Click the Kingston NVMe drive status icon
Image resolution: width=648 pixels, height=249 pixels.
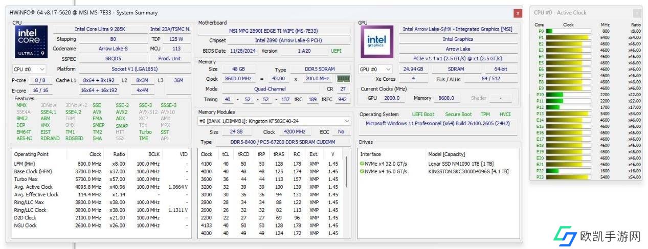[362, 172]
